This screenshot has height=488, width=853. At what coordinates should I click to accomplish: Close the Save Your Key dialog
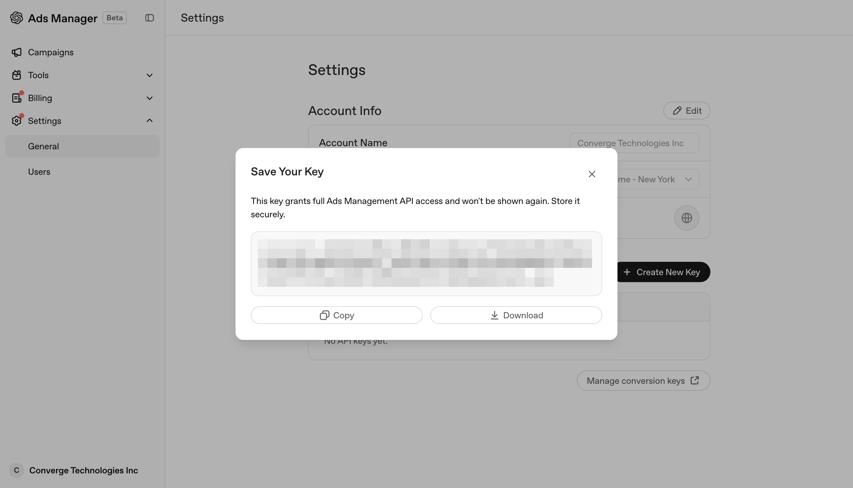click(591, 174)
